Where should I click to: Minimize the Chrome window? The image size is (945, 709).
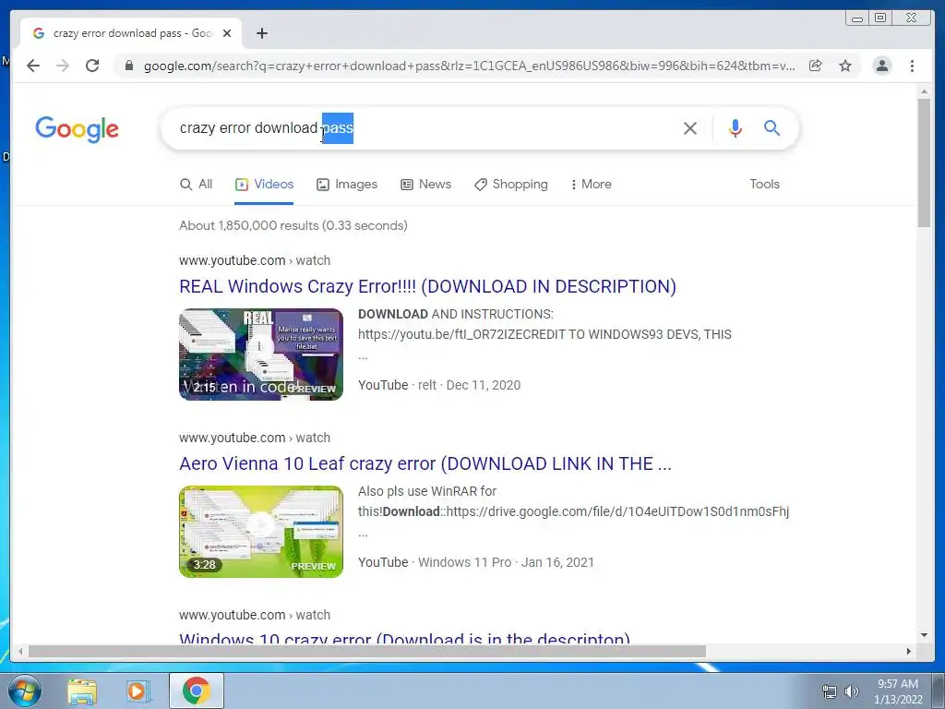[857, 18]
